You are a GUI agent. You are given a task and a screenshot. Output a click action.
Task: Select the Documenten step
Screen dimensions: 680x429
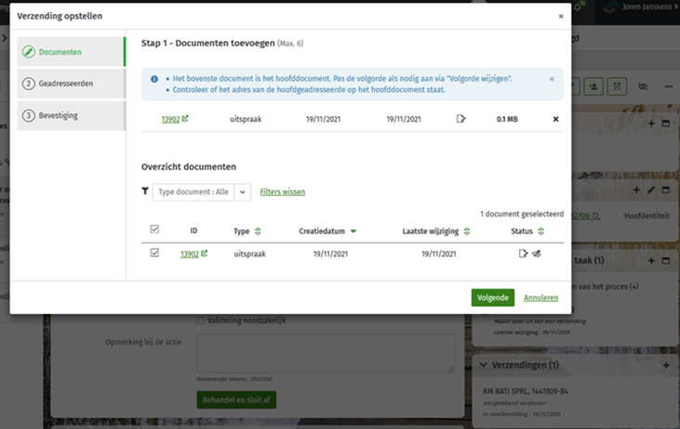(72, 52)
